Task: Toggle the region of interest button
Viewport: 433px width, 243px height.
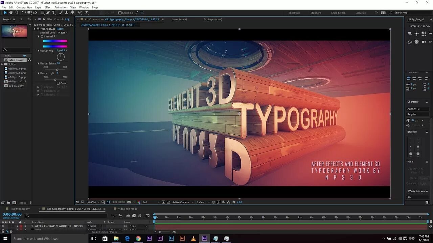Action: [x=163, y=202]
